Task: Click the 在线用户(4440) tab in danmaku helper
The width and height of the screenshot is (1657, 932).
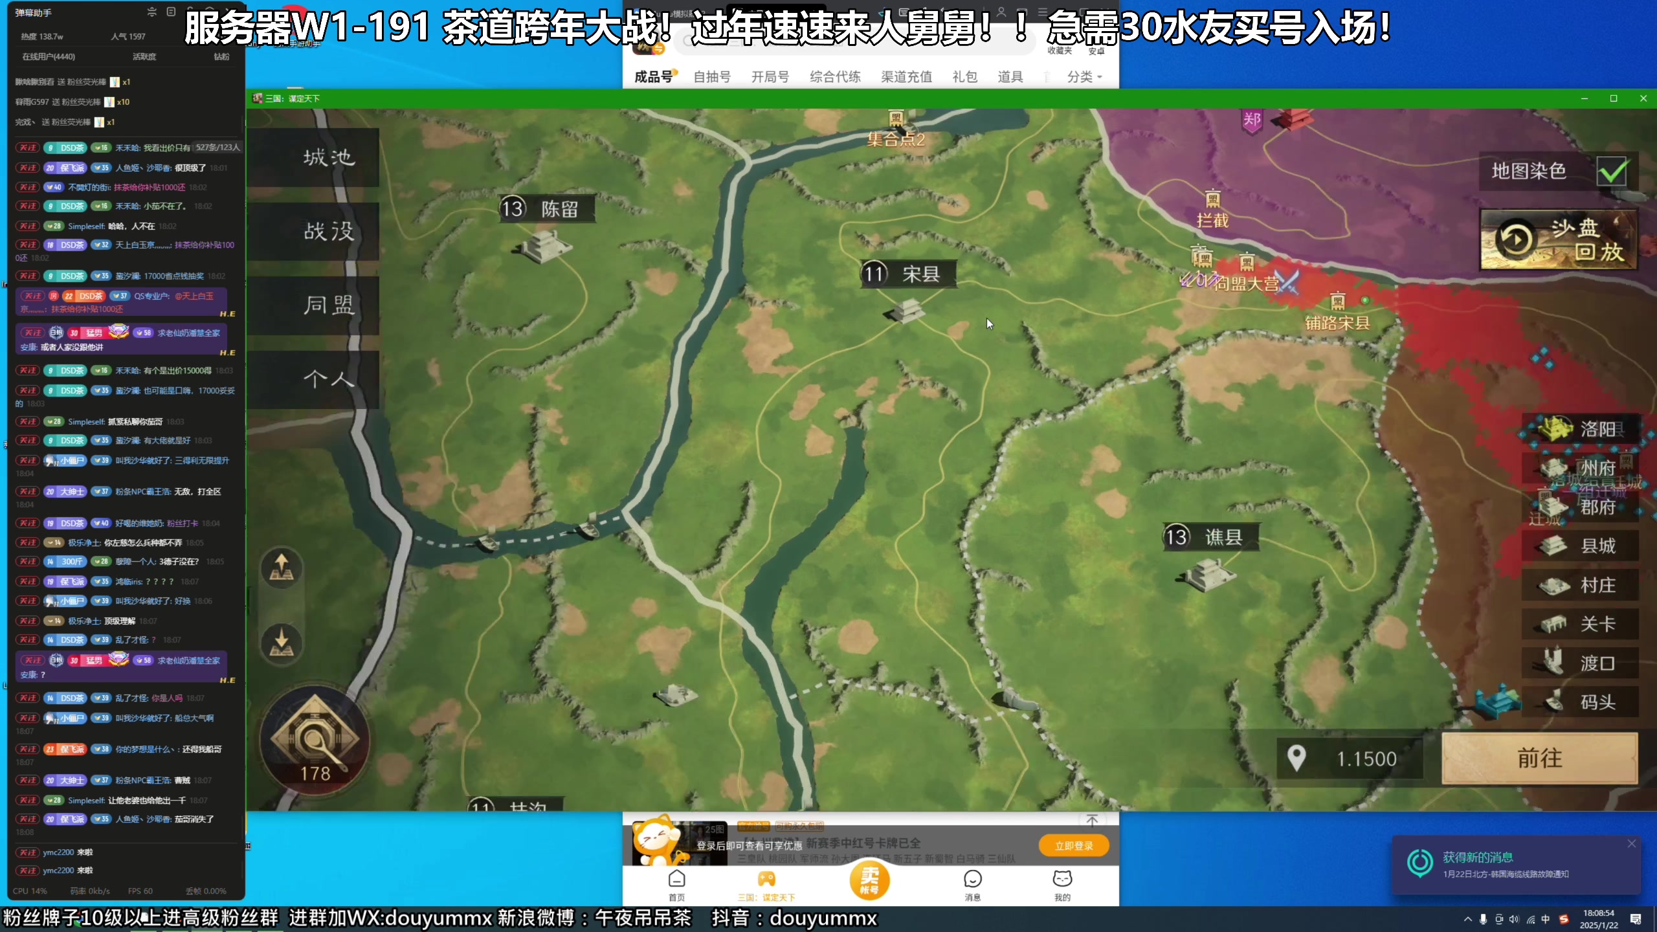Action: pos(49,56)
